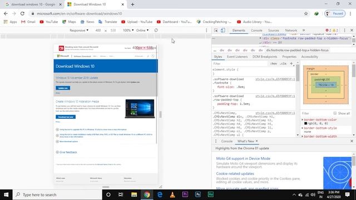Click the Download tool now button
This screenshot has height=200, width=356.
coord(66,117)
